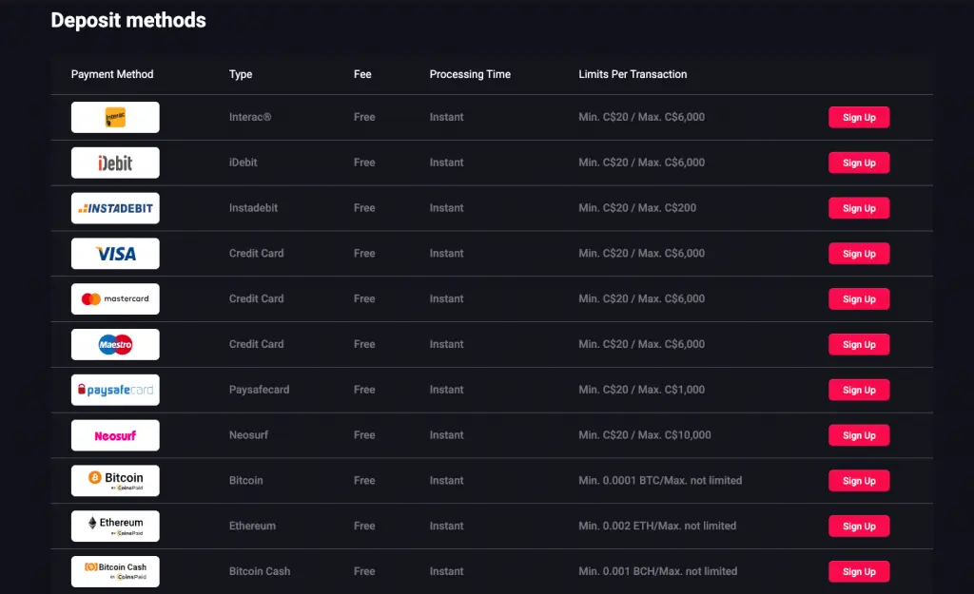Select the iDebit logo
Viewport: 974px width, 594px height.
click(x=114, y=163)
